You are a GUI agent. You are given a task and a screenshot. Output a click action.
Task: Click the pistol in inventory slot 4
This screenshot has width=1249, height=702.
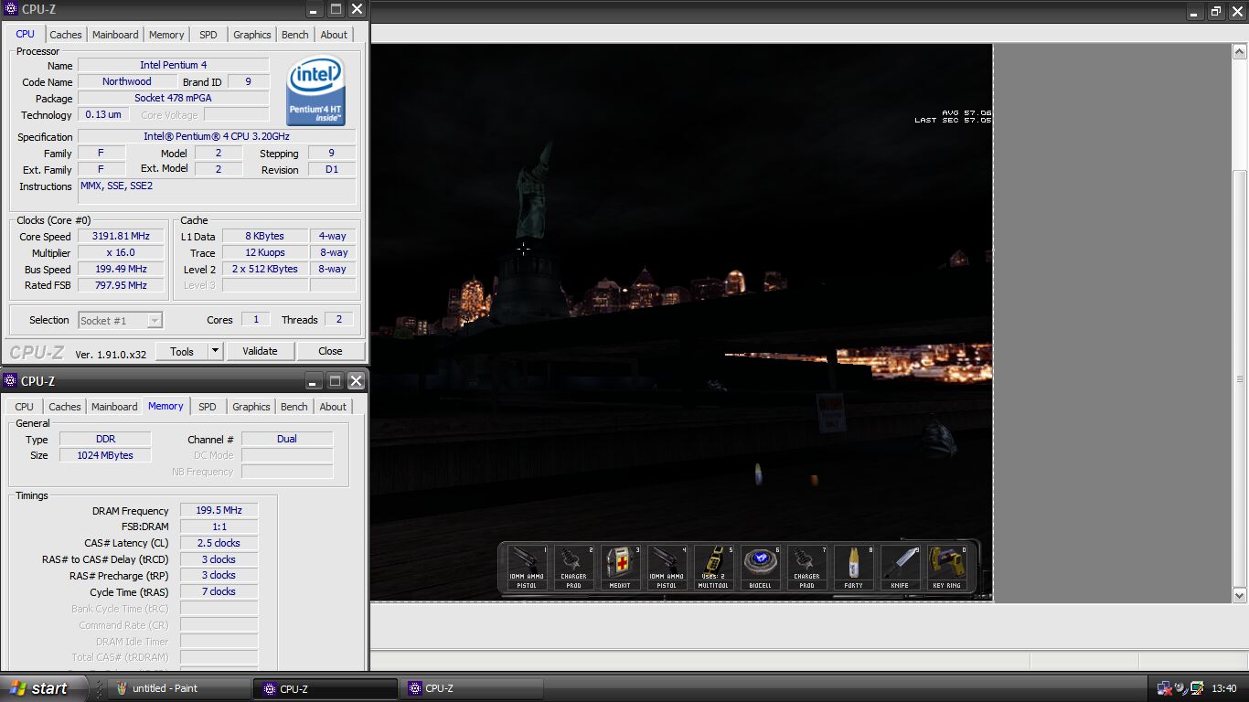pyautogui.click(x=667, y=568)
